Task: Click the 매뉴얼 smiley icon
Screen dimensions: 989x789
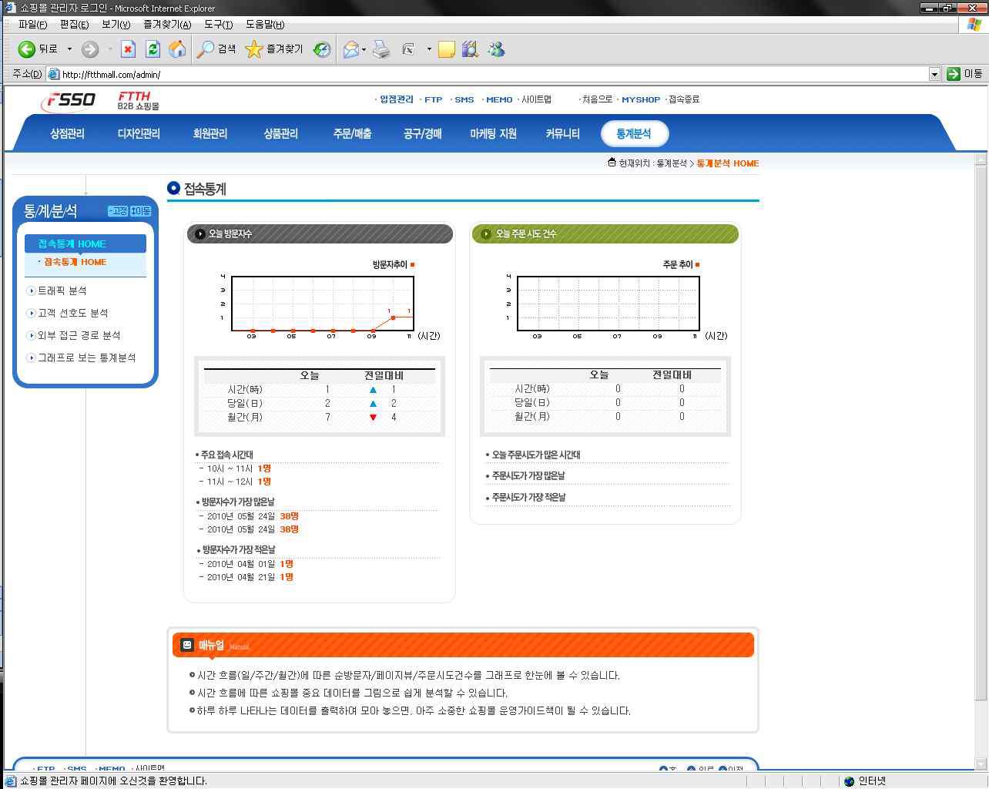Action: pos(186,645)
